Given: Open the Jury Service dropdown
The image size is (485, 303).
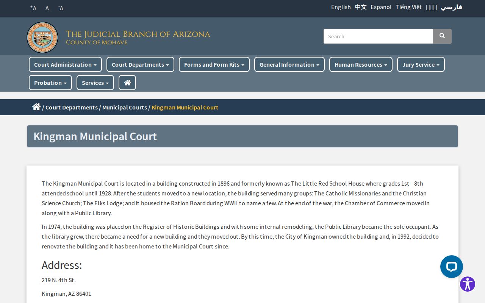Looking at the screenshot, I should [x=421, y=64].
